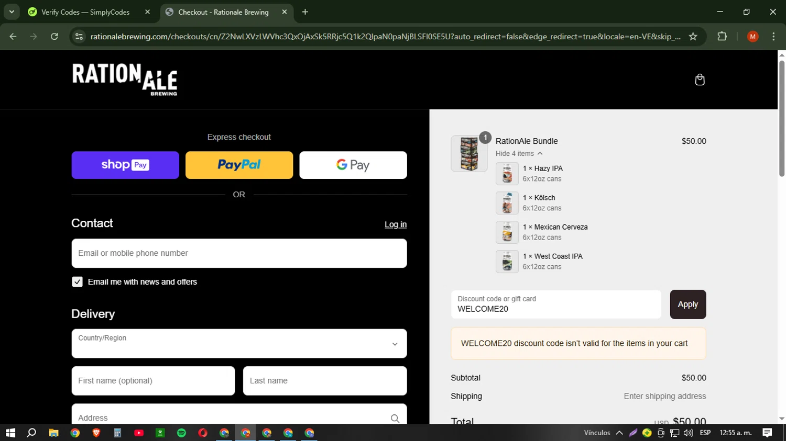Click the WELCOME20 invalid code message

578,344
